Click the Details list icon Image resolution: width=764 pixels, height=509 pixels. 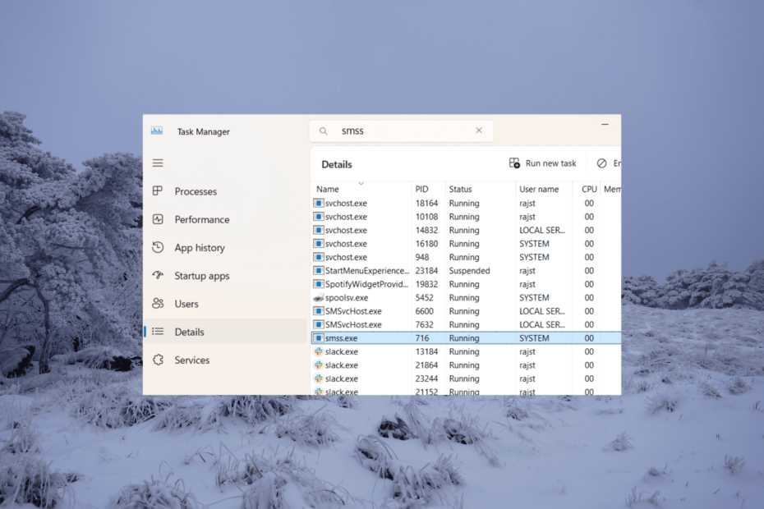coord(158,332)
